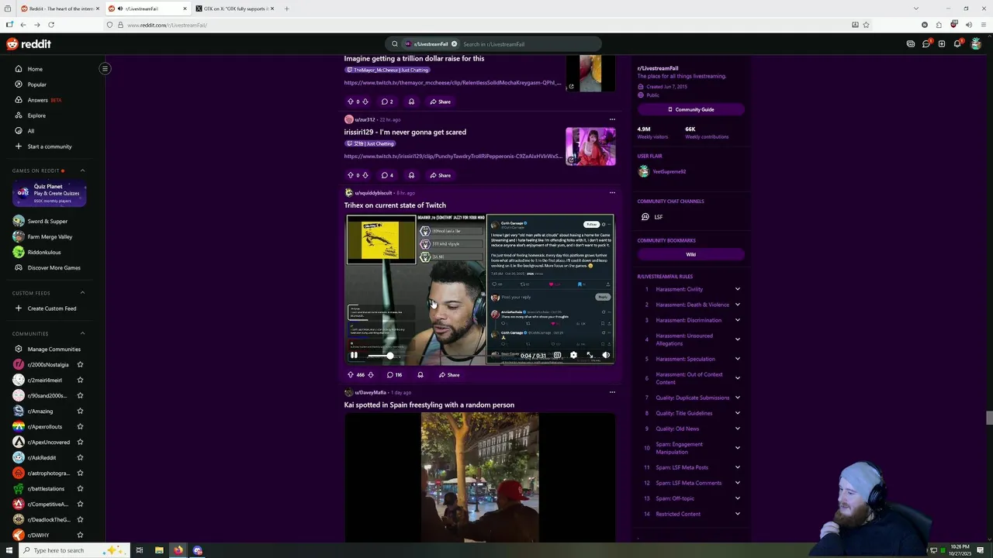Collapse the left navigation sidebar button
Image resolution: width=993 pixels, height=558 pixels.
[105, 68]
